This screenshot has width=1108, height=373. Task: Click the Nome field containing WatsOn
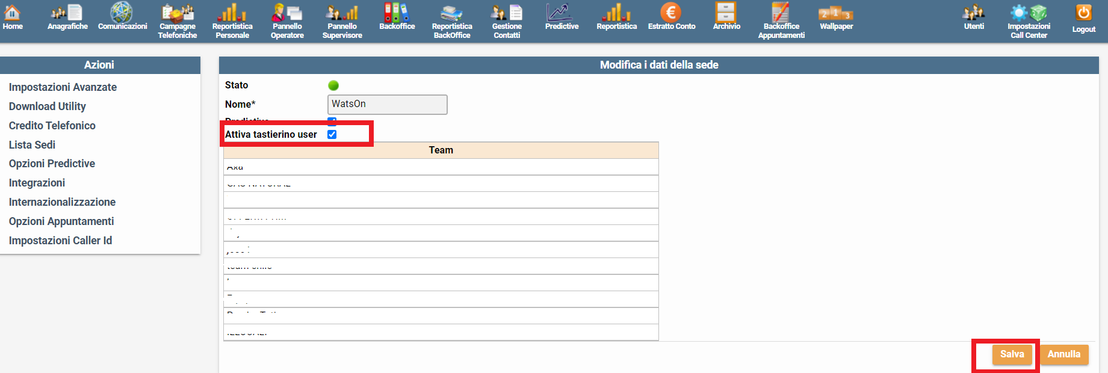[x=387, y=104]
